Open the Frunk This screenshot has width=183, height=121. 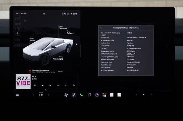click(33, 40)
